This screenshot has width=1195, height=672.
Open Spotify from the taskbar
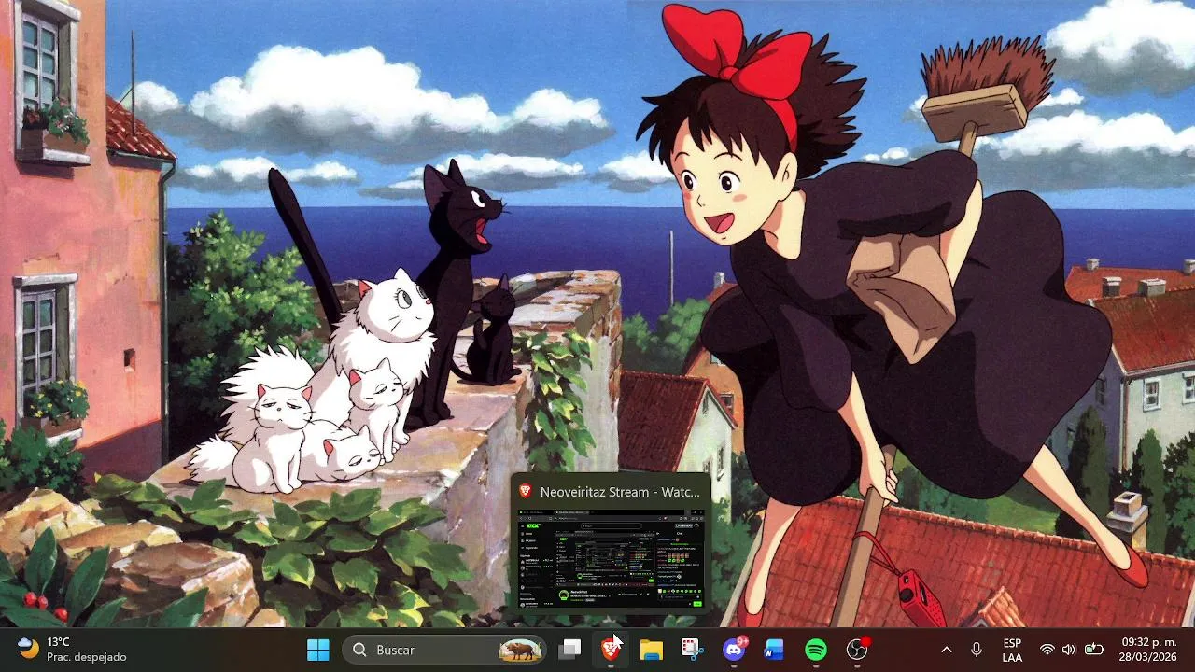[816, 650]
